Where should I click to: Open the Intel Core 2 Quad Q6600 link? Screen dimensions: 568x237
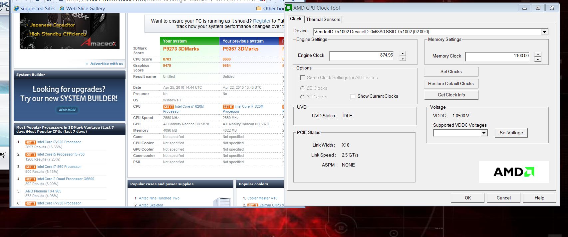point(66,179)
